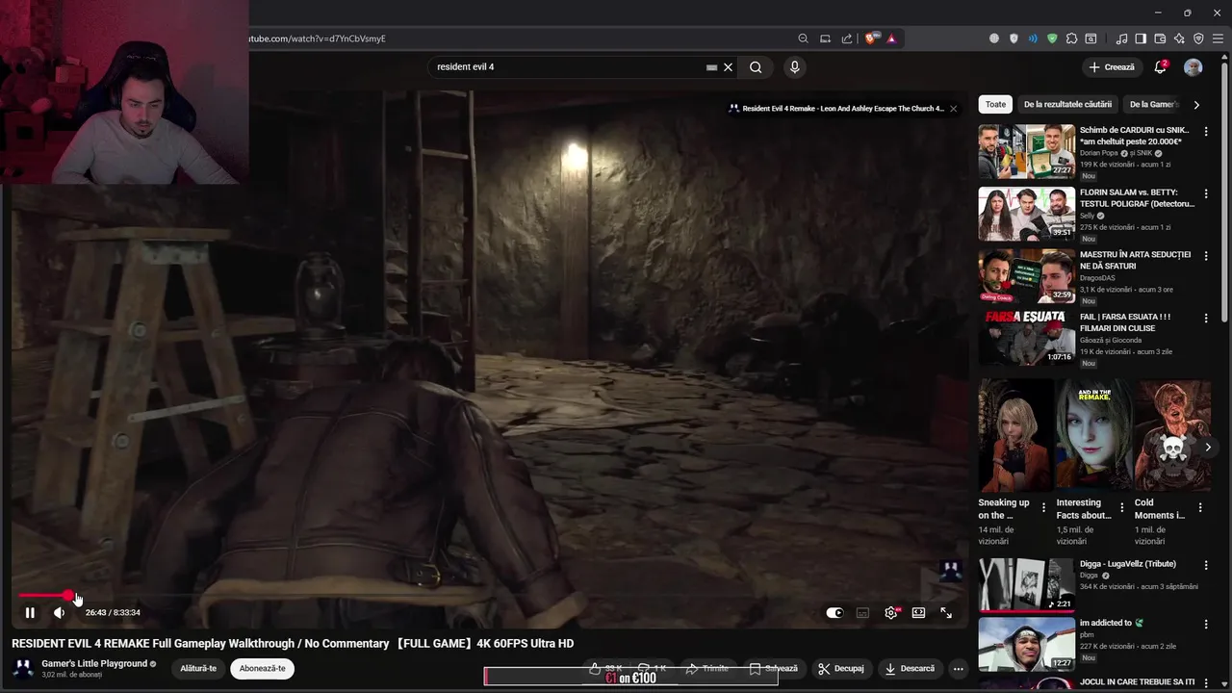Enable subtitles in the player
The width and height of the screenshot is (1232, 693).
pyautogui.click(x=862, y=613)
